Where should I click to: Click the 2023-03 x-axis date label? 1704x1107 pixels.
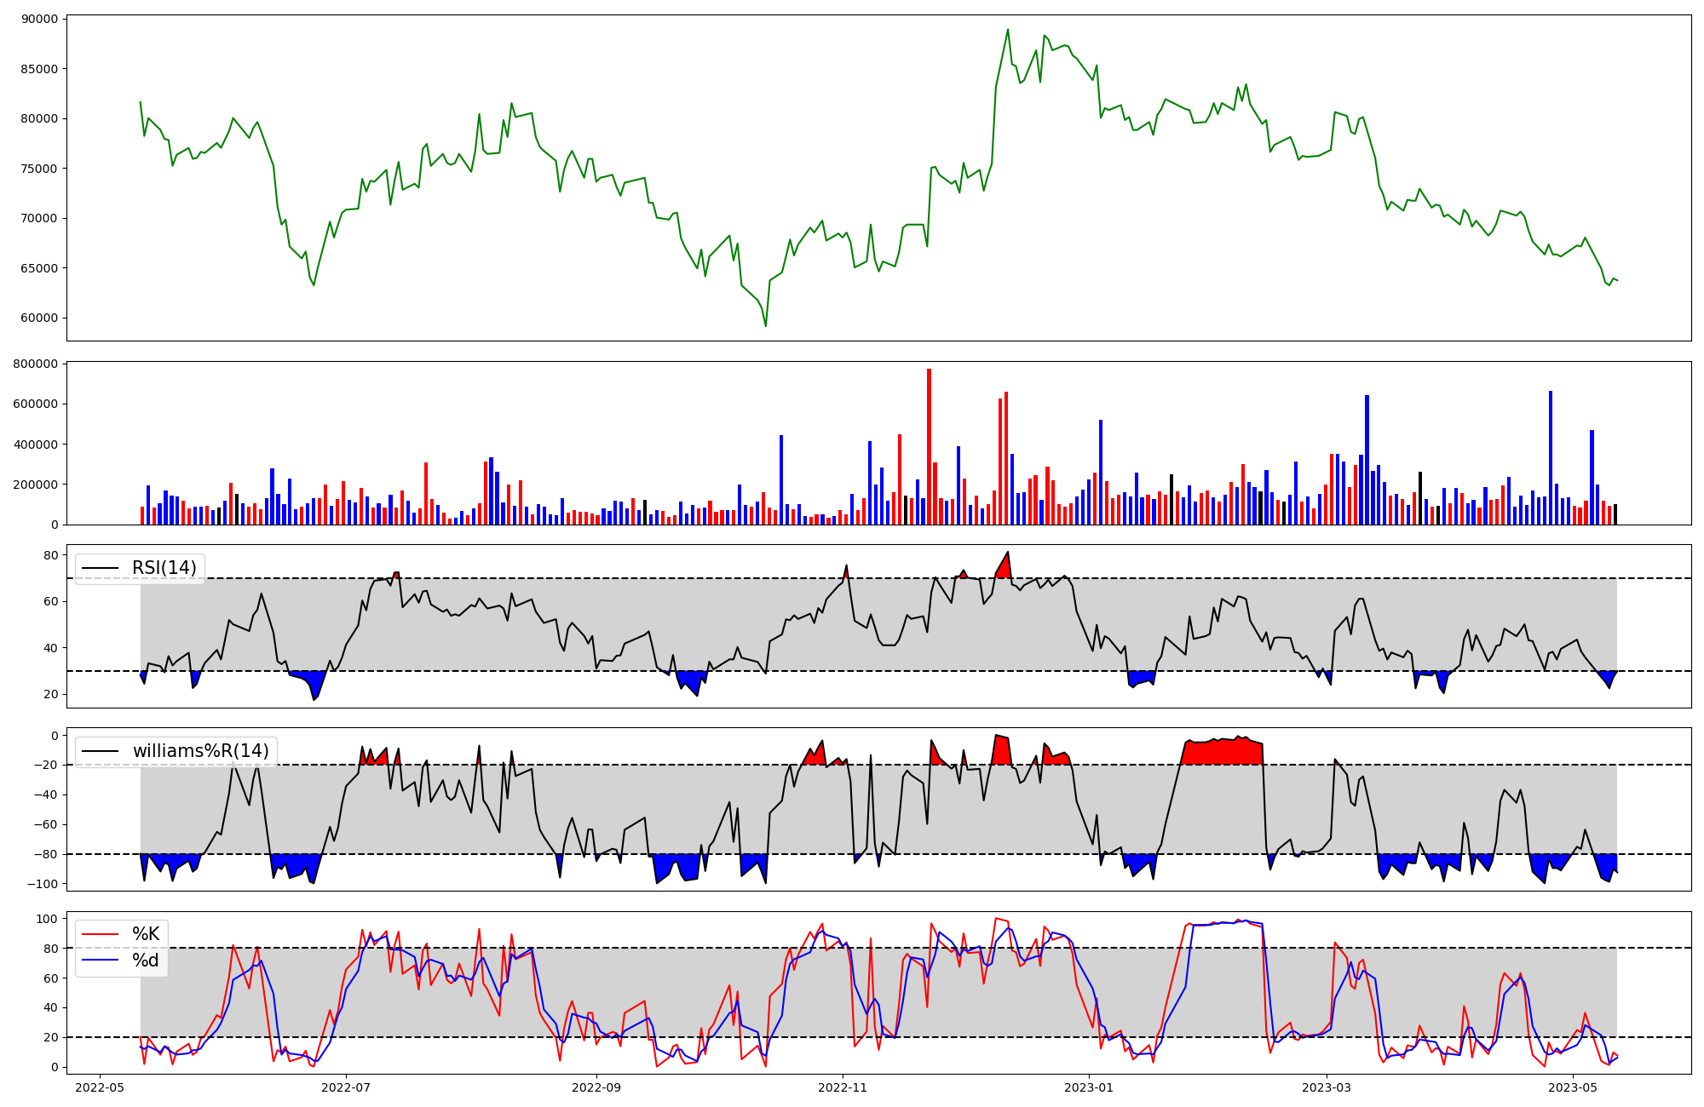tap(1327, 1087)
